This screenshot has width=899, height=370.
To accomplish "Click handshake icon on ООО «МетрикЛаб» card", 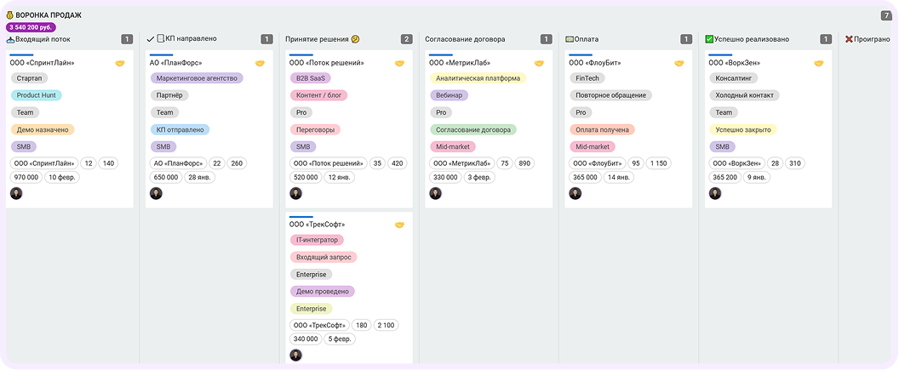I will pyautogui.click(x=540, y=63).
